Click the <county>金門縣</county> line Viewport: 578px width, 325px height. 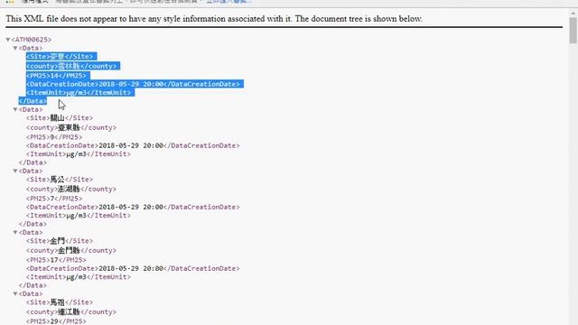click(x=70, y=251)
